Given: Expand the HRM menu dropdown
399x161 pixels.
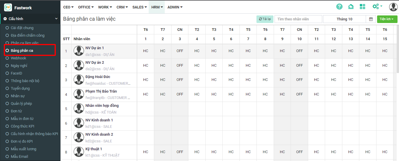Looking at the screenshot, I should coord(157,7).
